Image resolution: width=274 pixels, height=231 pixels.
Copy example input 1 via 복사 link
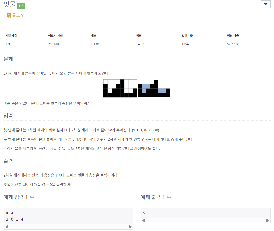[x=33, y=197]
